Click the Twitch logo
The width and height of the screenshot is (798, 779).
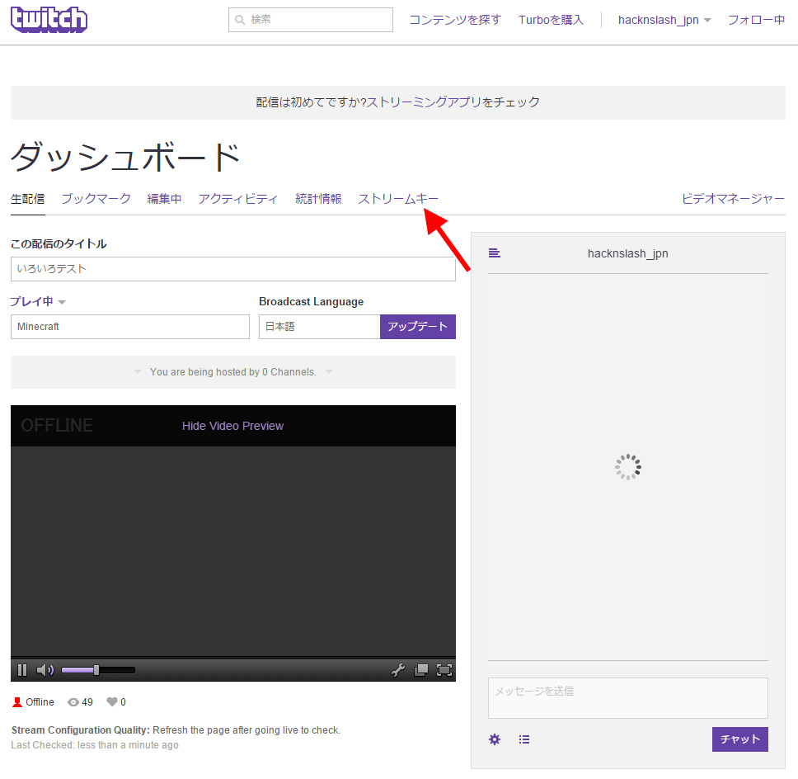tap(49, 19)
